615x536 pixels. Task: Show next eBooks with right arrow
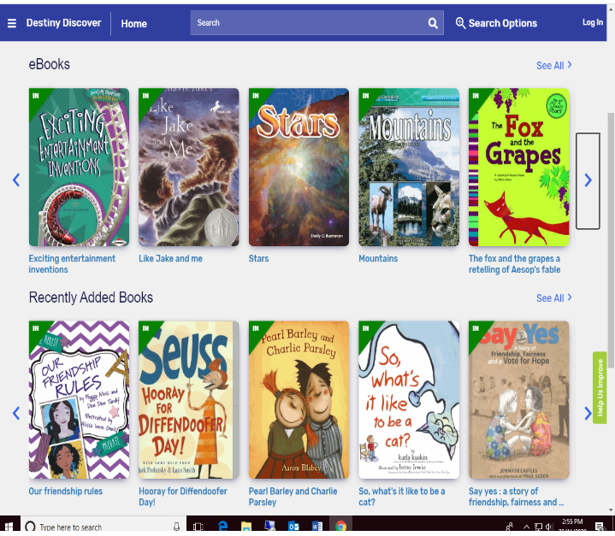click(x=588, y=180)
